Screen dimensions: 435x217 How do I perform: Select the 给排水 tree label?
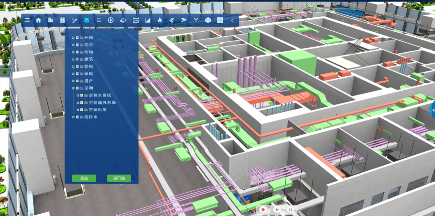click(91, 117)
